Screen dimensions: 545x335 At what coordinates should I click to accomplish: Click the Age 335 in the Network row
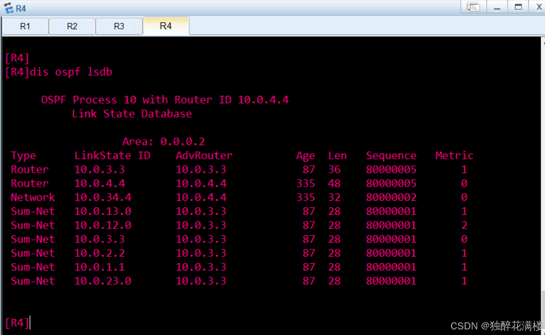[x=305, y=198]
